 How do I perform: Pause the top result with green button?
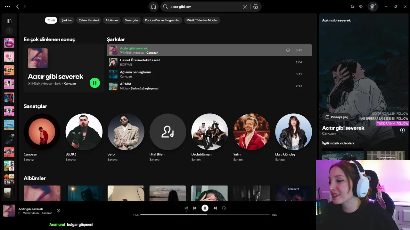point(95,83)
